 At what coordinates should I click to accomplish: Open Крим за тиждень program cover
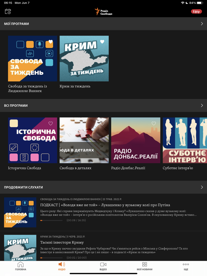pyautogui.click(x=84, y=59)
